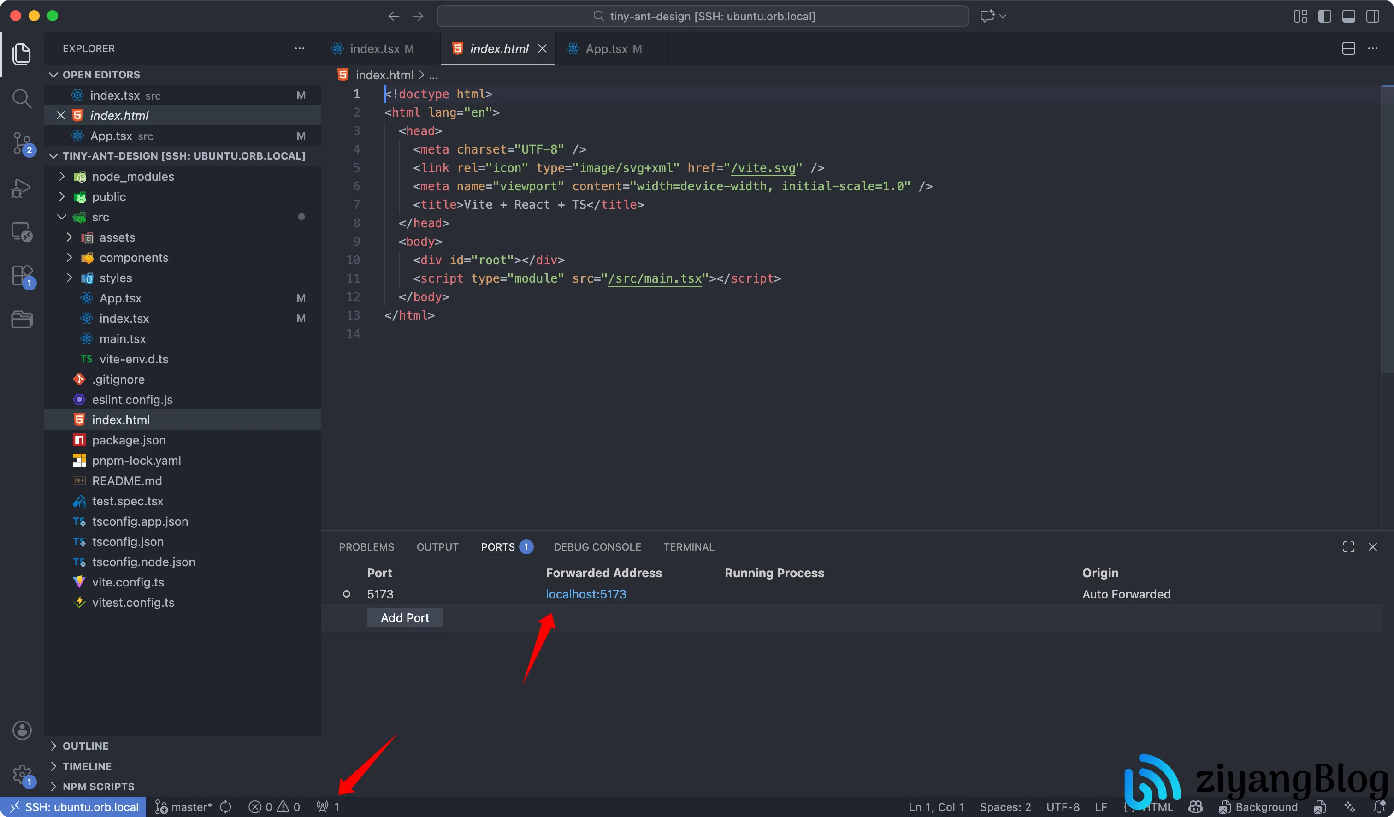
Task: Open the Manage gear menu
Action: pos(22,775)
